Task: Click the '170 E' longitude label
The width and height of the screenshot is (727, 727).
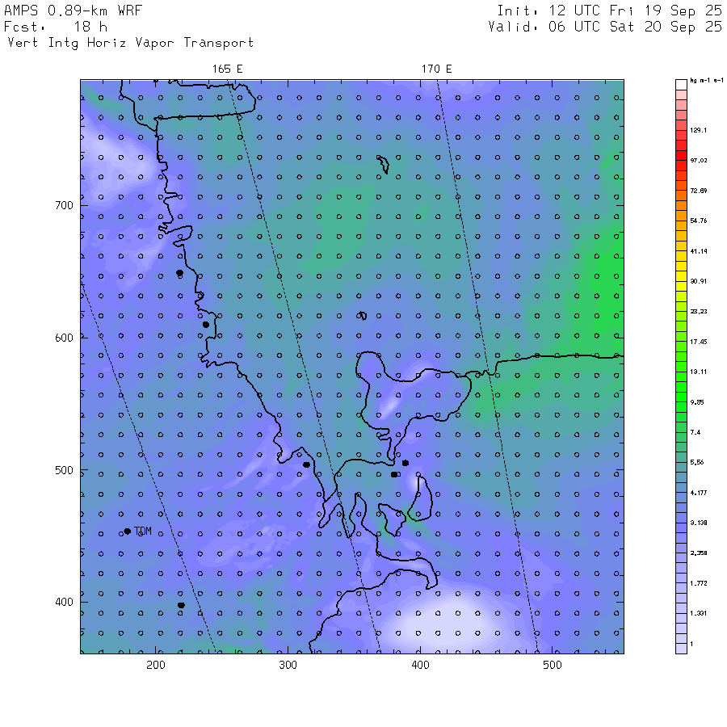Action: [x=436, y=69]
